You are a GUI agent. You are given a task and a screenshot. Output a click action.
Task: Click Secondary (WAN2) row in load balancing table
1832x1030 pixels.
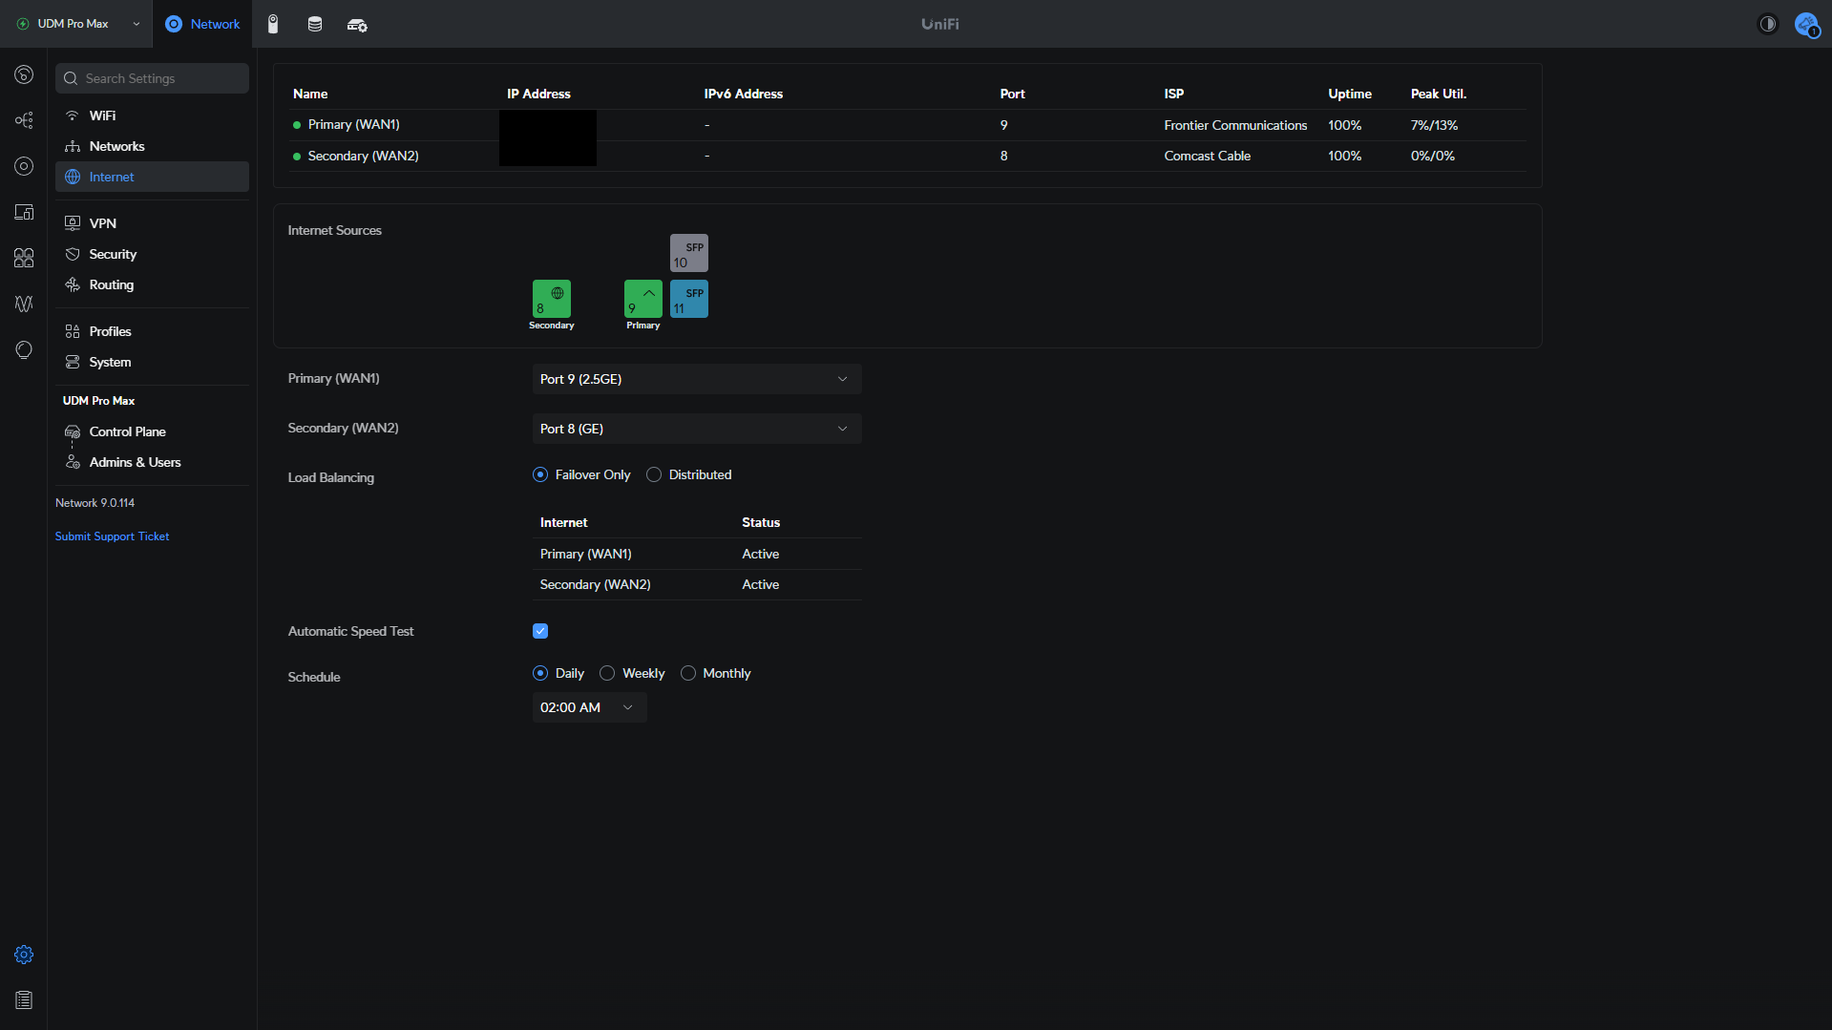click(697, 584)
